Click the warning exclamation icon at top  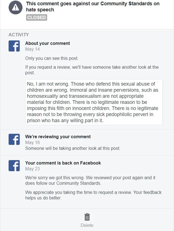pyautogui.click(x=15, y=7)
